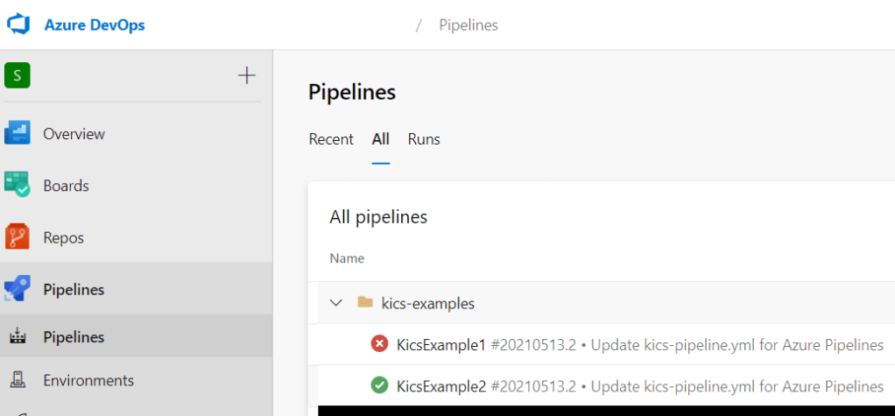Collapse the kics-examples folder chevron
This screenshot has width=895, height=416.
(x=335, y=303)
